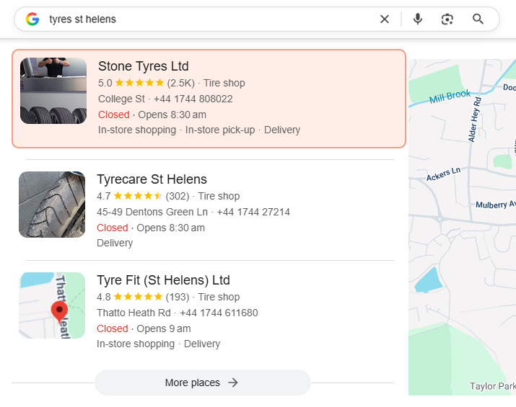Open Tyrecare St Helens listing

(152, 179)
